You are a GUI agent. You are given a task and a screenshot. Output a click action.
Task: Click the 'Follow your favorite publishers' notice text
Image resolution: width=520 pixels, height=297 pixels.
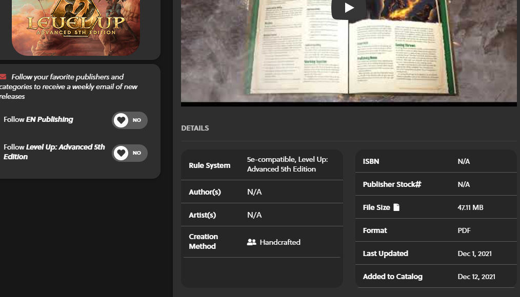69,87
